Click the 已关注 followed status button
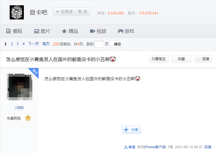The image size is (216, 153). click(64, 11)
